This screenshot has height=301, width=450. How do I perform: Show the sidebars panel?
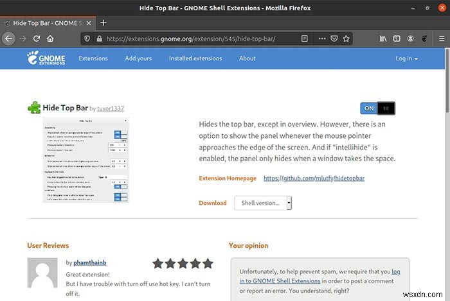point(397,39)
